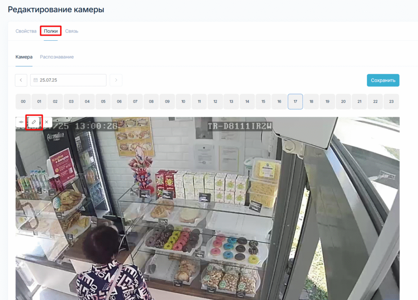Open the Свойства tab
The image size is (418, 300).
tap(26, 31)
